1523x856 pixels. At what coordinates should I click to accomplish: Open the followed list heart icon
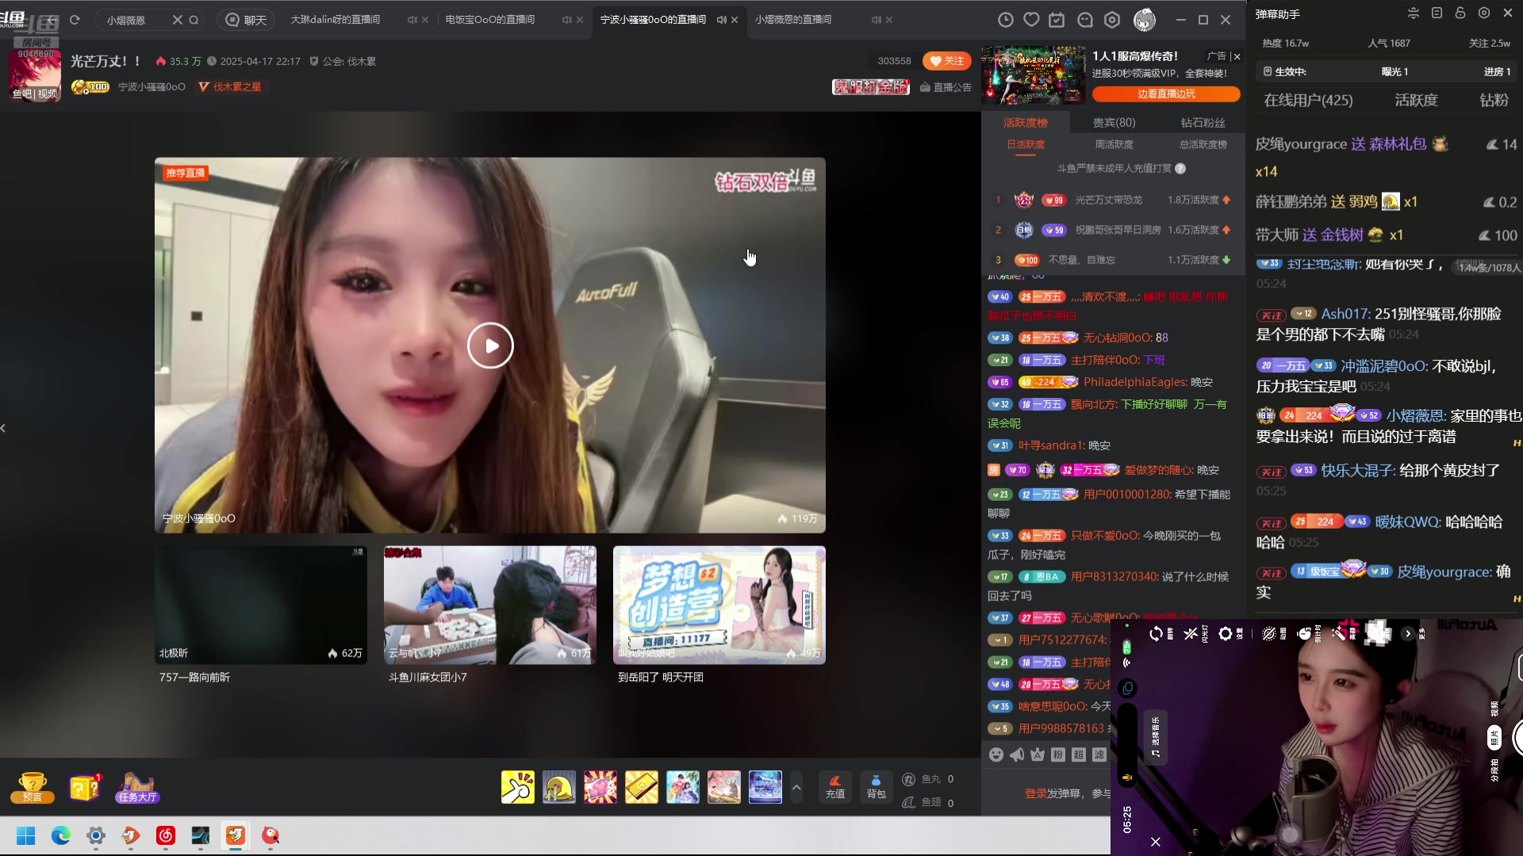pyautogui.click(x=1031, y=20)
